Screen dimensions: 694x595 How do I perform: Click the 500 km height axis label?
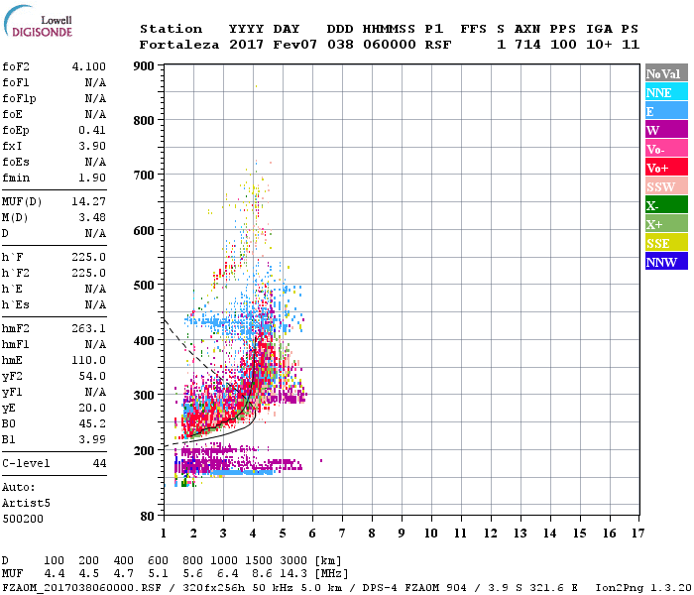[144, 286]
